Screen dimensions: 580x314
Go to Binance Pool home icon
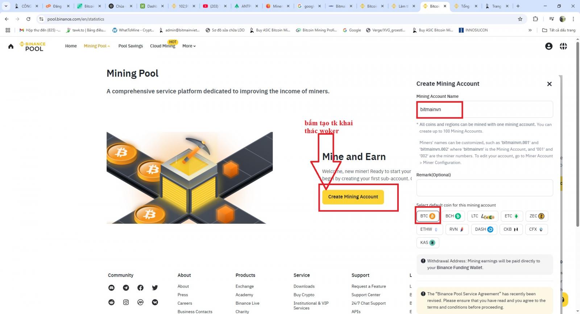(x=11, y=46)
